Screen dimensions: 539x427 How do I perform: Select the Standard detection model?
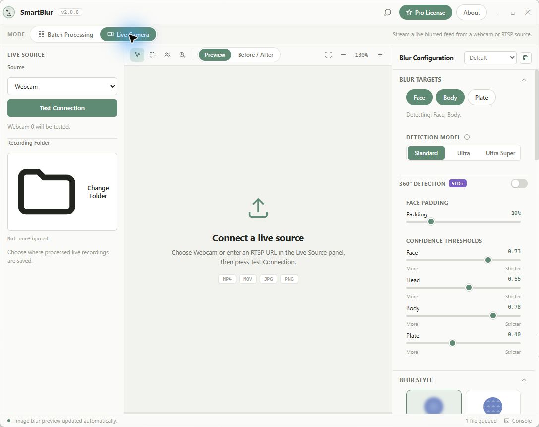click(426, 153)
